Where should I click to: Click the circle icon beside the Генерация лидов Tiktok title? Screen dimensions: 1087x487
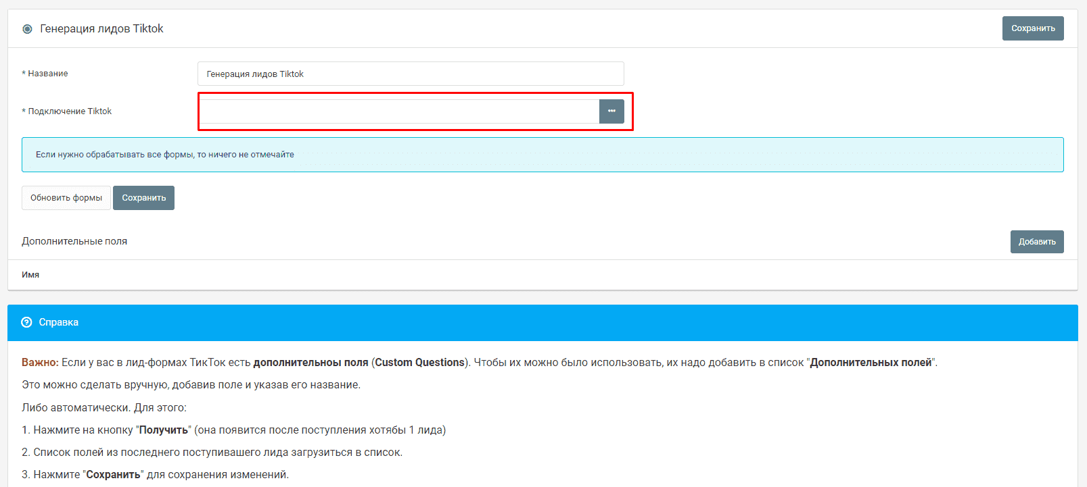[27, 29]
